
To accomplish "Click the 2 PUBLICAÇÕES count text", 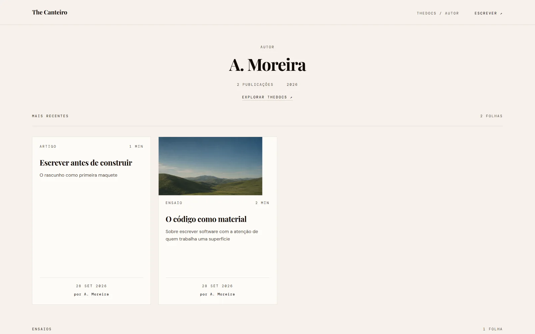I will [255, 85].
